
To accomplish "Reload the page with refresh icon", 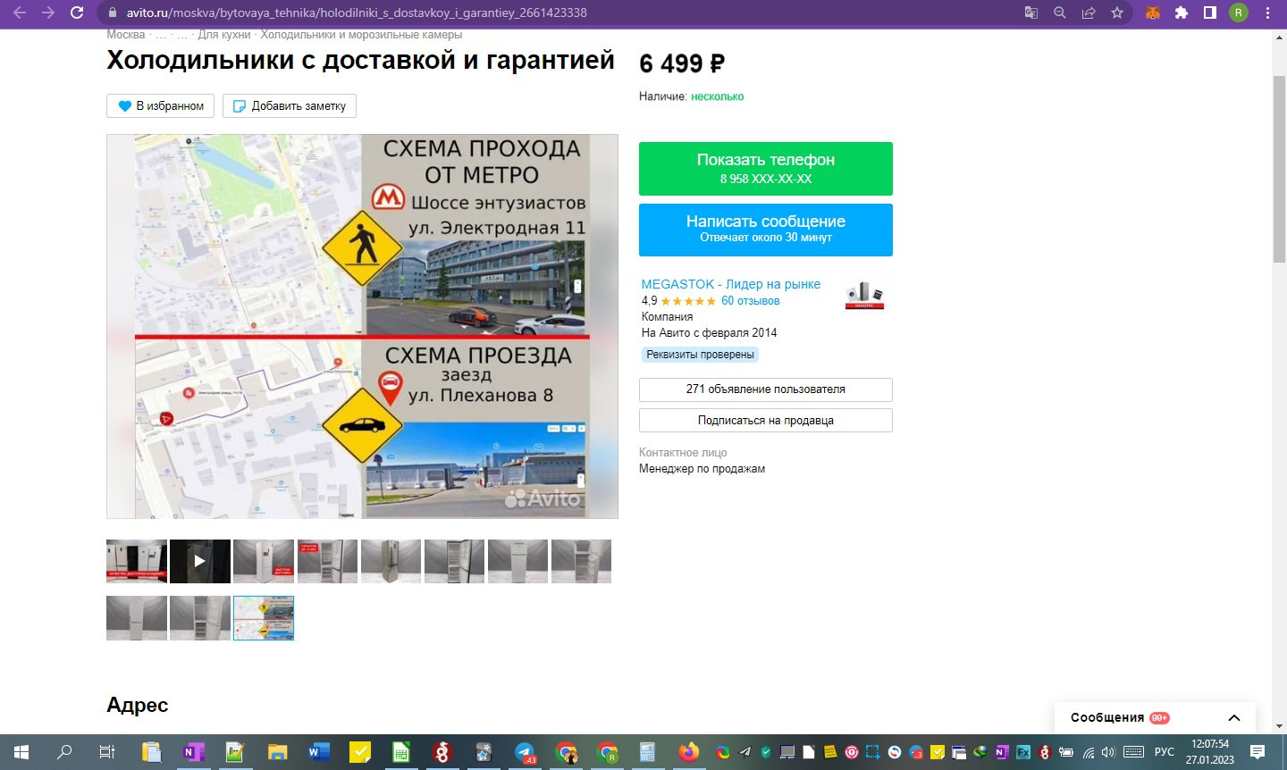I will tap(77, 13).
